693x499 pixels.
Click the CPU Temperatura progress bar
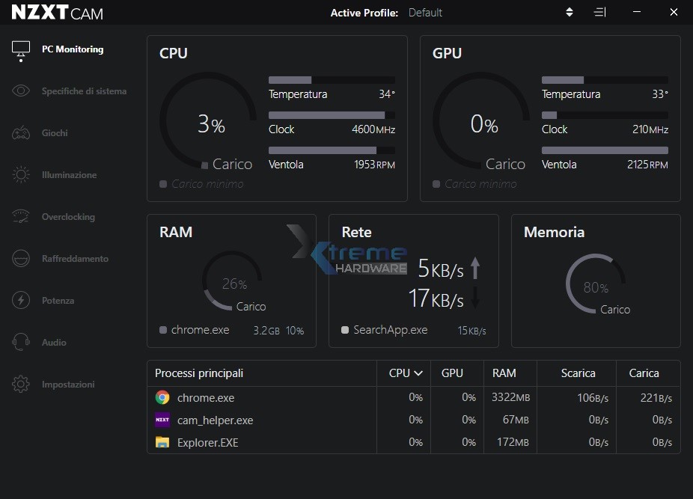click(332, 80)
